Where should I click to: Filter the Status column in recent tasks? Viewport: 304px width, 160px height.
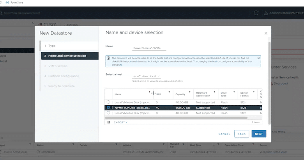point(73,144)
